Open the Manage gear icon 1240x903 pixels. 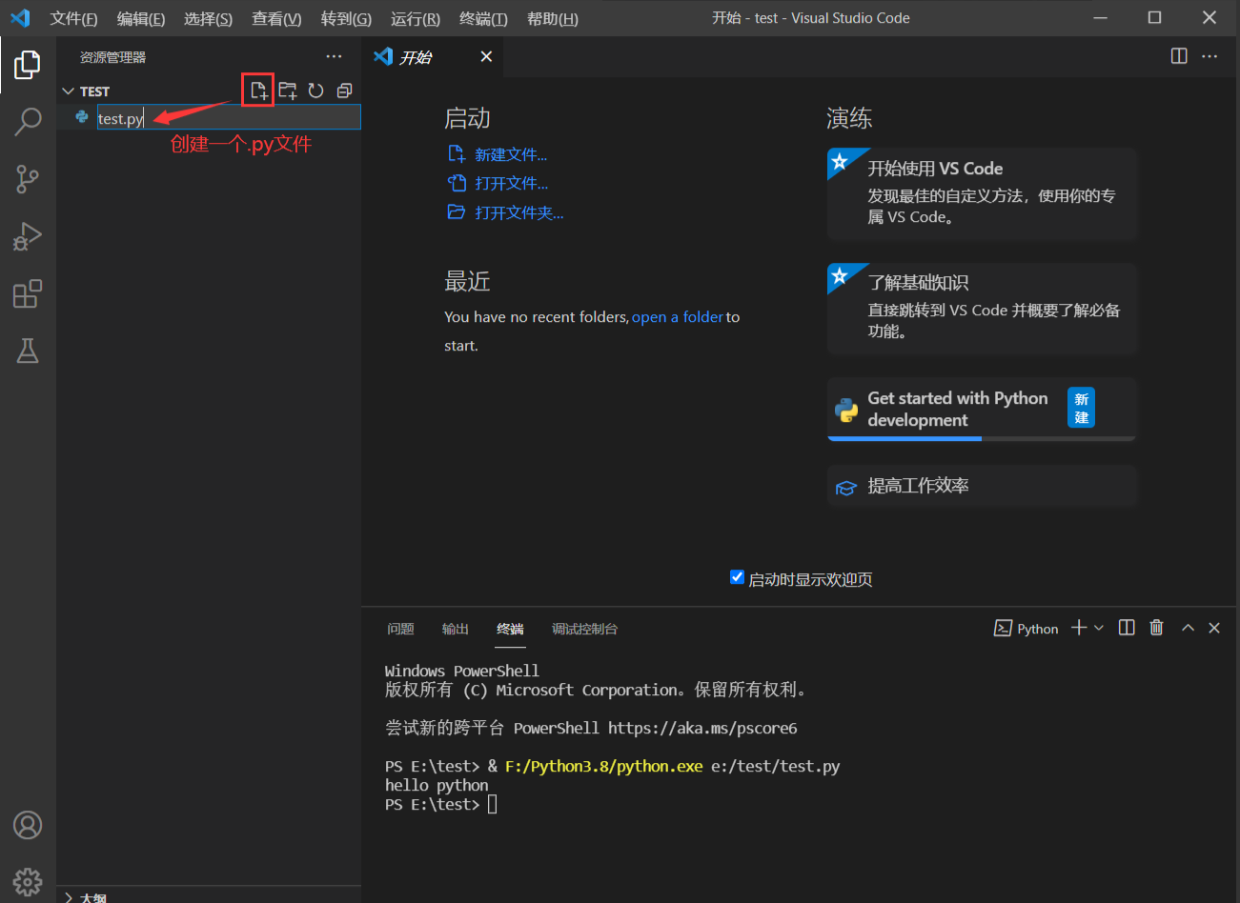tap(28, 882)
